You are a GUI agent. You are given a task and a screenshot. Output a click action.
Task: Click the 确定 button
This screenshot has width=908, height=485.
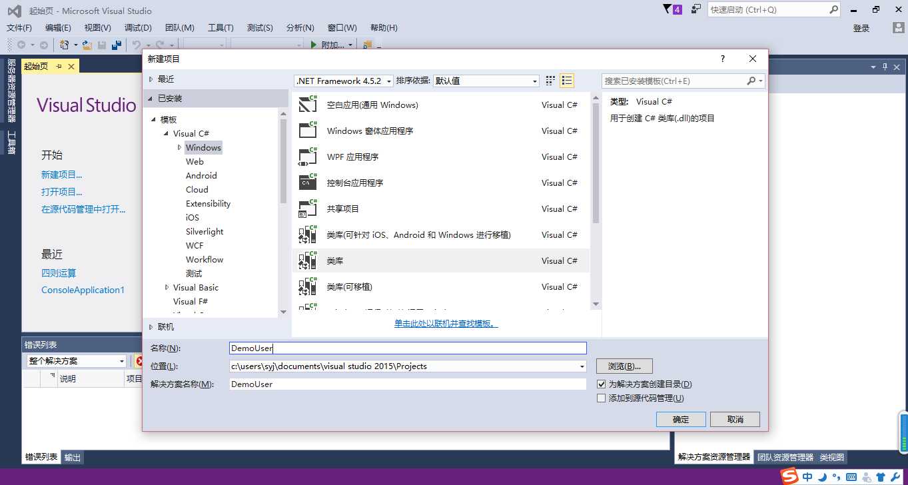[x=681, y=419]
